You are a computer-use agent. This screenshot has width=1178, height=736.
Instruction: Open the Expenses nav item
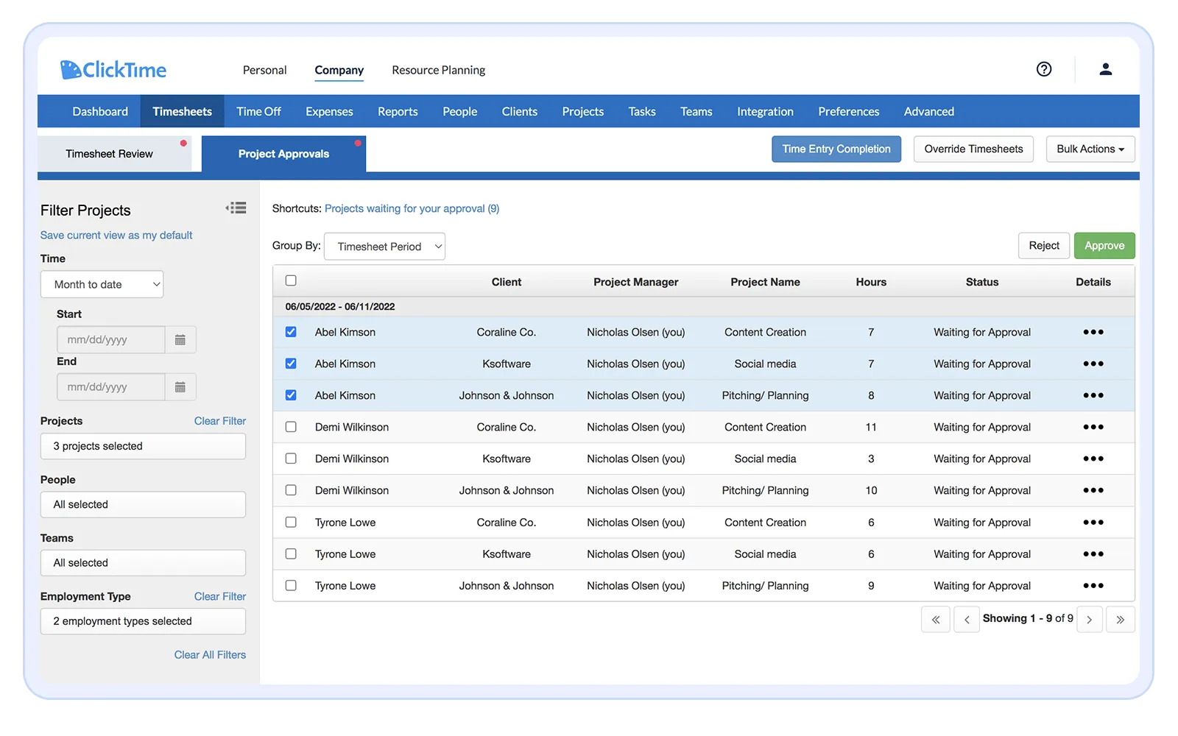coord(329,112)
